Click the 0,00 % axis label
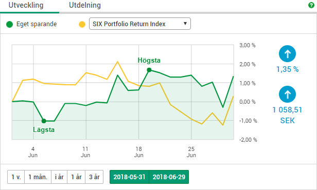The image size is (317, 190). (x=248, y=102)
